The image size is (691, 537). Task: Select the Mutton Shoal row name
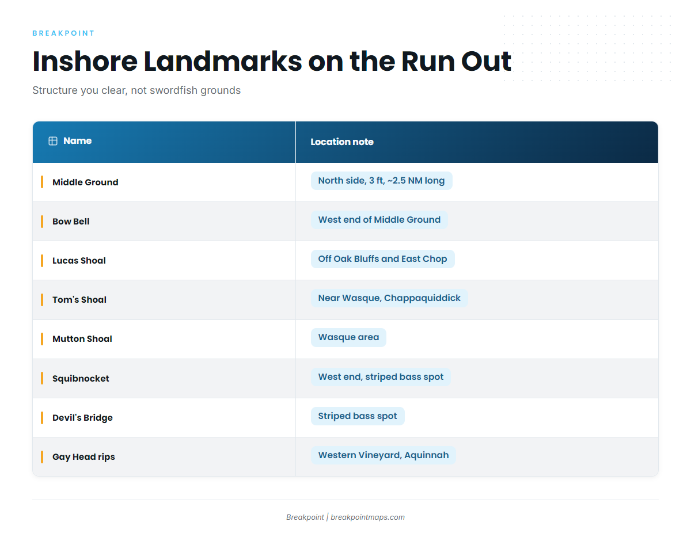click(82, 339)
